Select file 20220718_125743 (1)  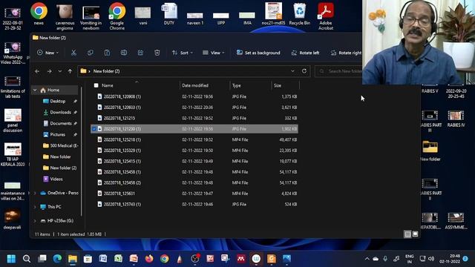(194, 205)
